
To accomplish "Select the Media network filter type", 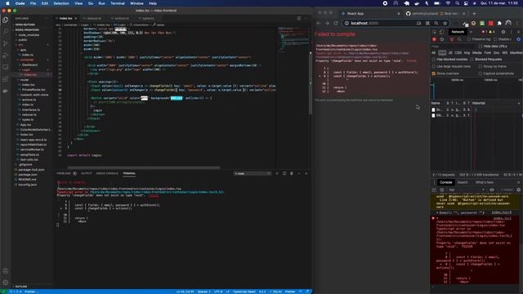I will 476,52.
